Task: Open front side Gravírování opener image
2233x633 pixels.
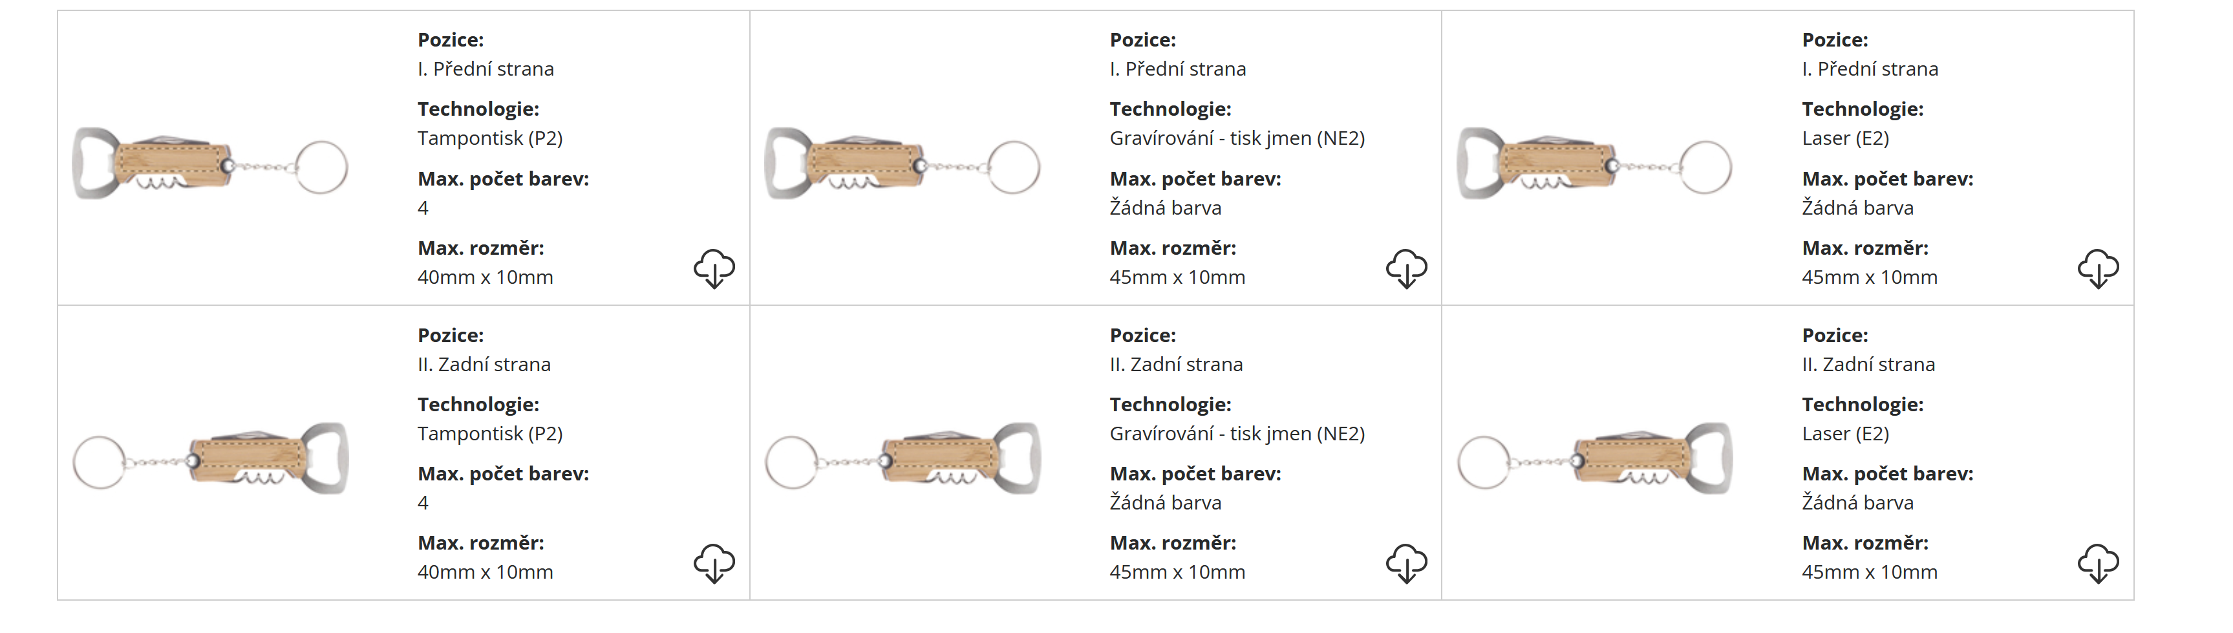Action: (901, 165)
